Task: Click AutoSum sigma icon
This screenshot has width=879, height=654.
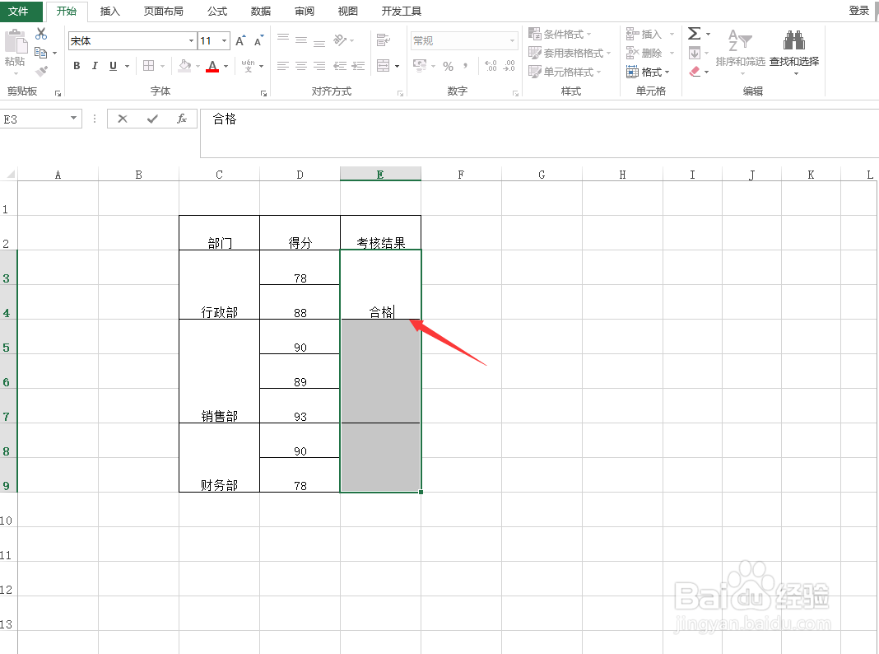Action: 694,34
